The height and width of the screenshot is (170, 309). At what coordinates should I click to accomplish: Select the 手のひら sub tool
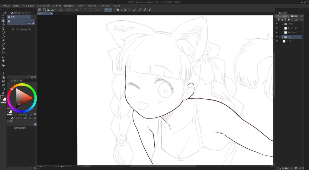pos(21,22)
